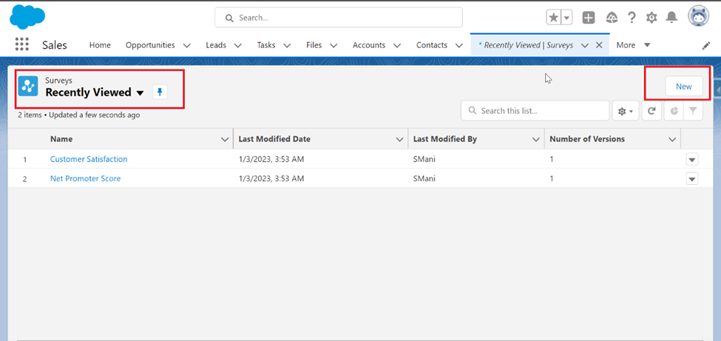Image resolution: width=721 pixels, height=341 pixels.
Task: Open the Help question mark icon
Action: (632, 18)
